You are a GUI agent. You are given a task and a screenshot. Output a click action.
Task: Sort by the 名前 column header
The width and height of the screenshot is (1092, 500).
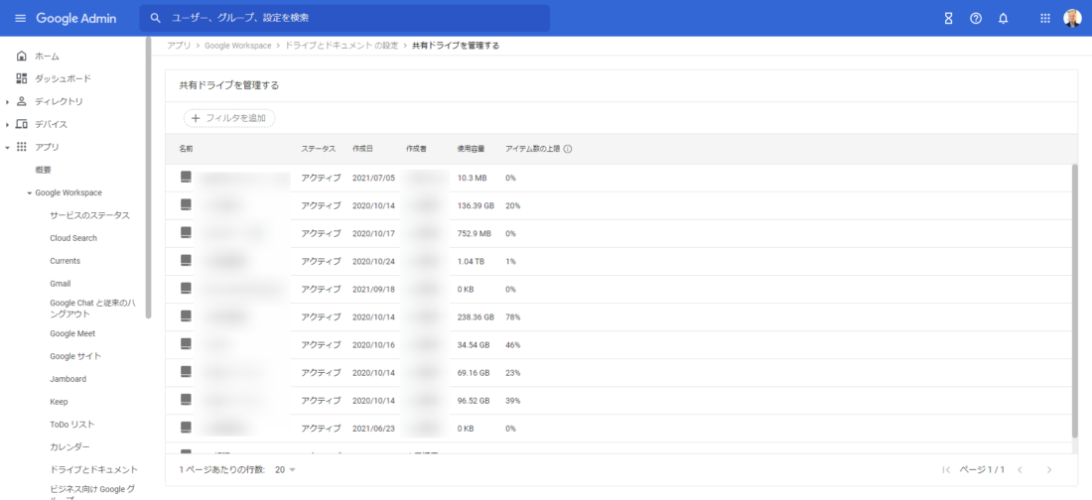(x=186, y=149)
